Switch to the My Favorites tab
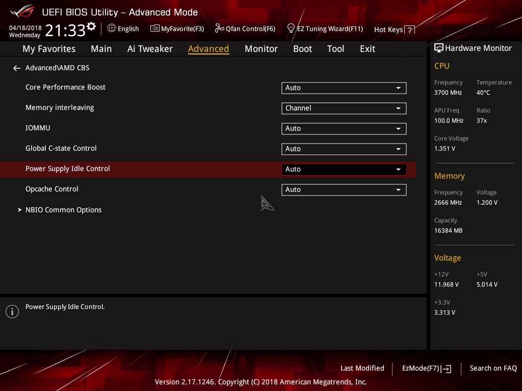The height and width of the screenshot is (391, 522). (x=49, y=49)
